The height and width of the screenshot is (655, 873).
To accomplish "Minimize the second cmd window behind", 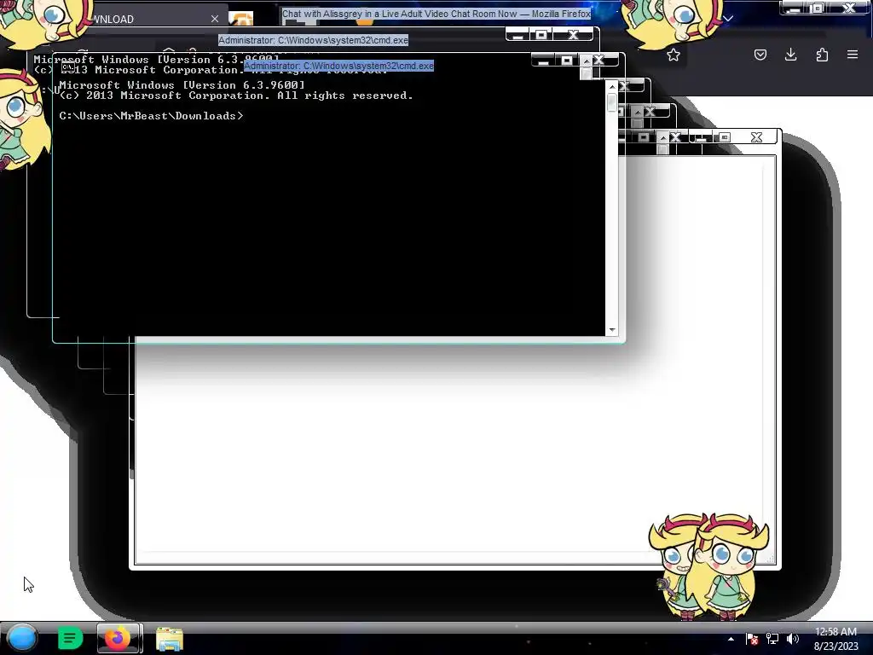I will coord(517,35).
